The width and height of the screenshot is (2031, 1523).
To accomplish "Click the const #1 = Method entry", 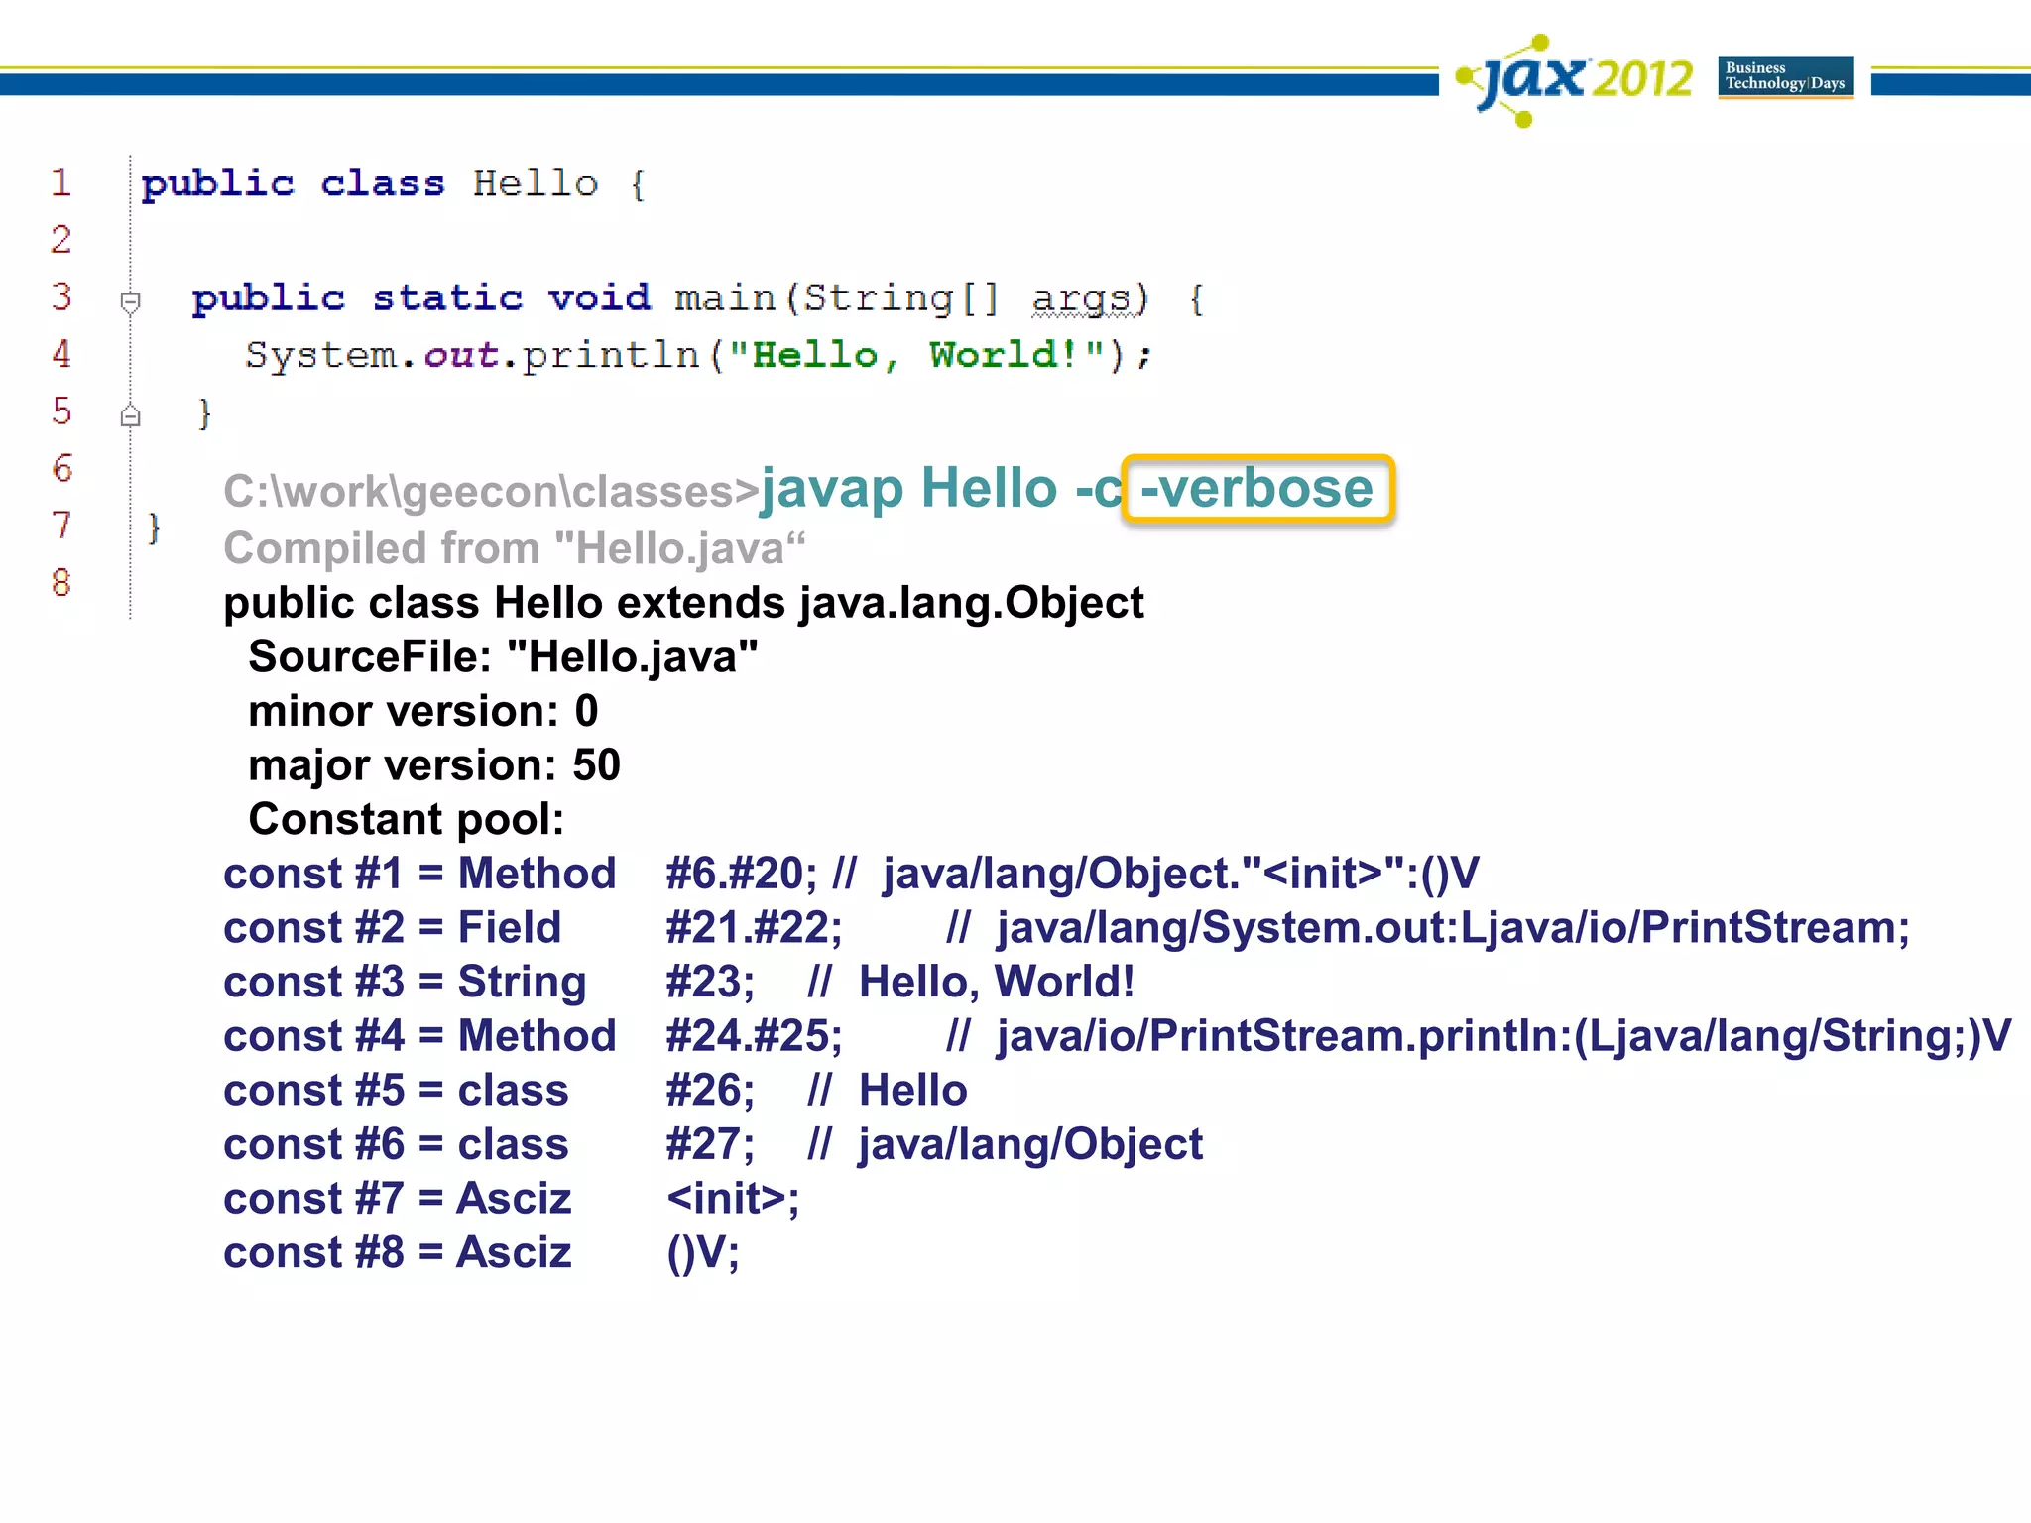I will coord(419,874).
